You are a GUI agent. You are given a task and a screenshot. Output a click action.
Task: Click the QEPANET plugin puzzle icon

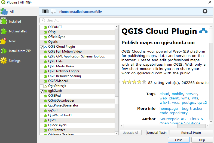tap(45, 27)
